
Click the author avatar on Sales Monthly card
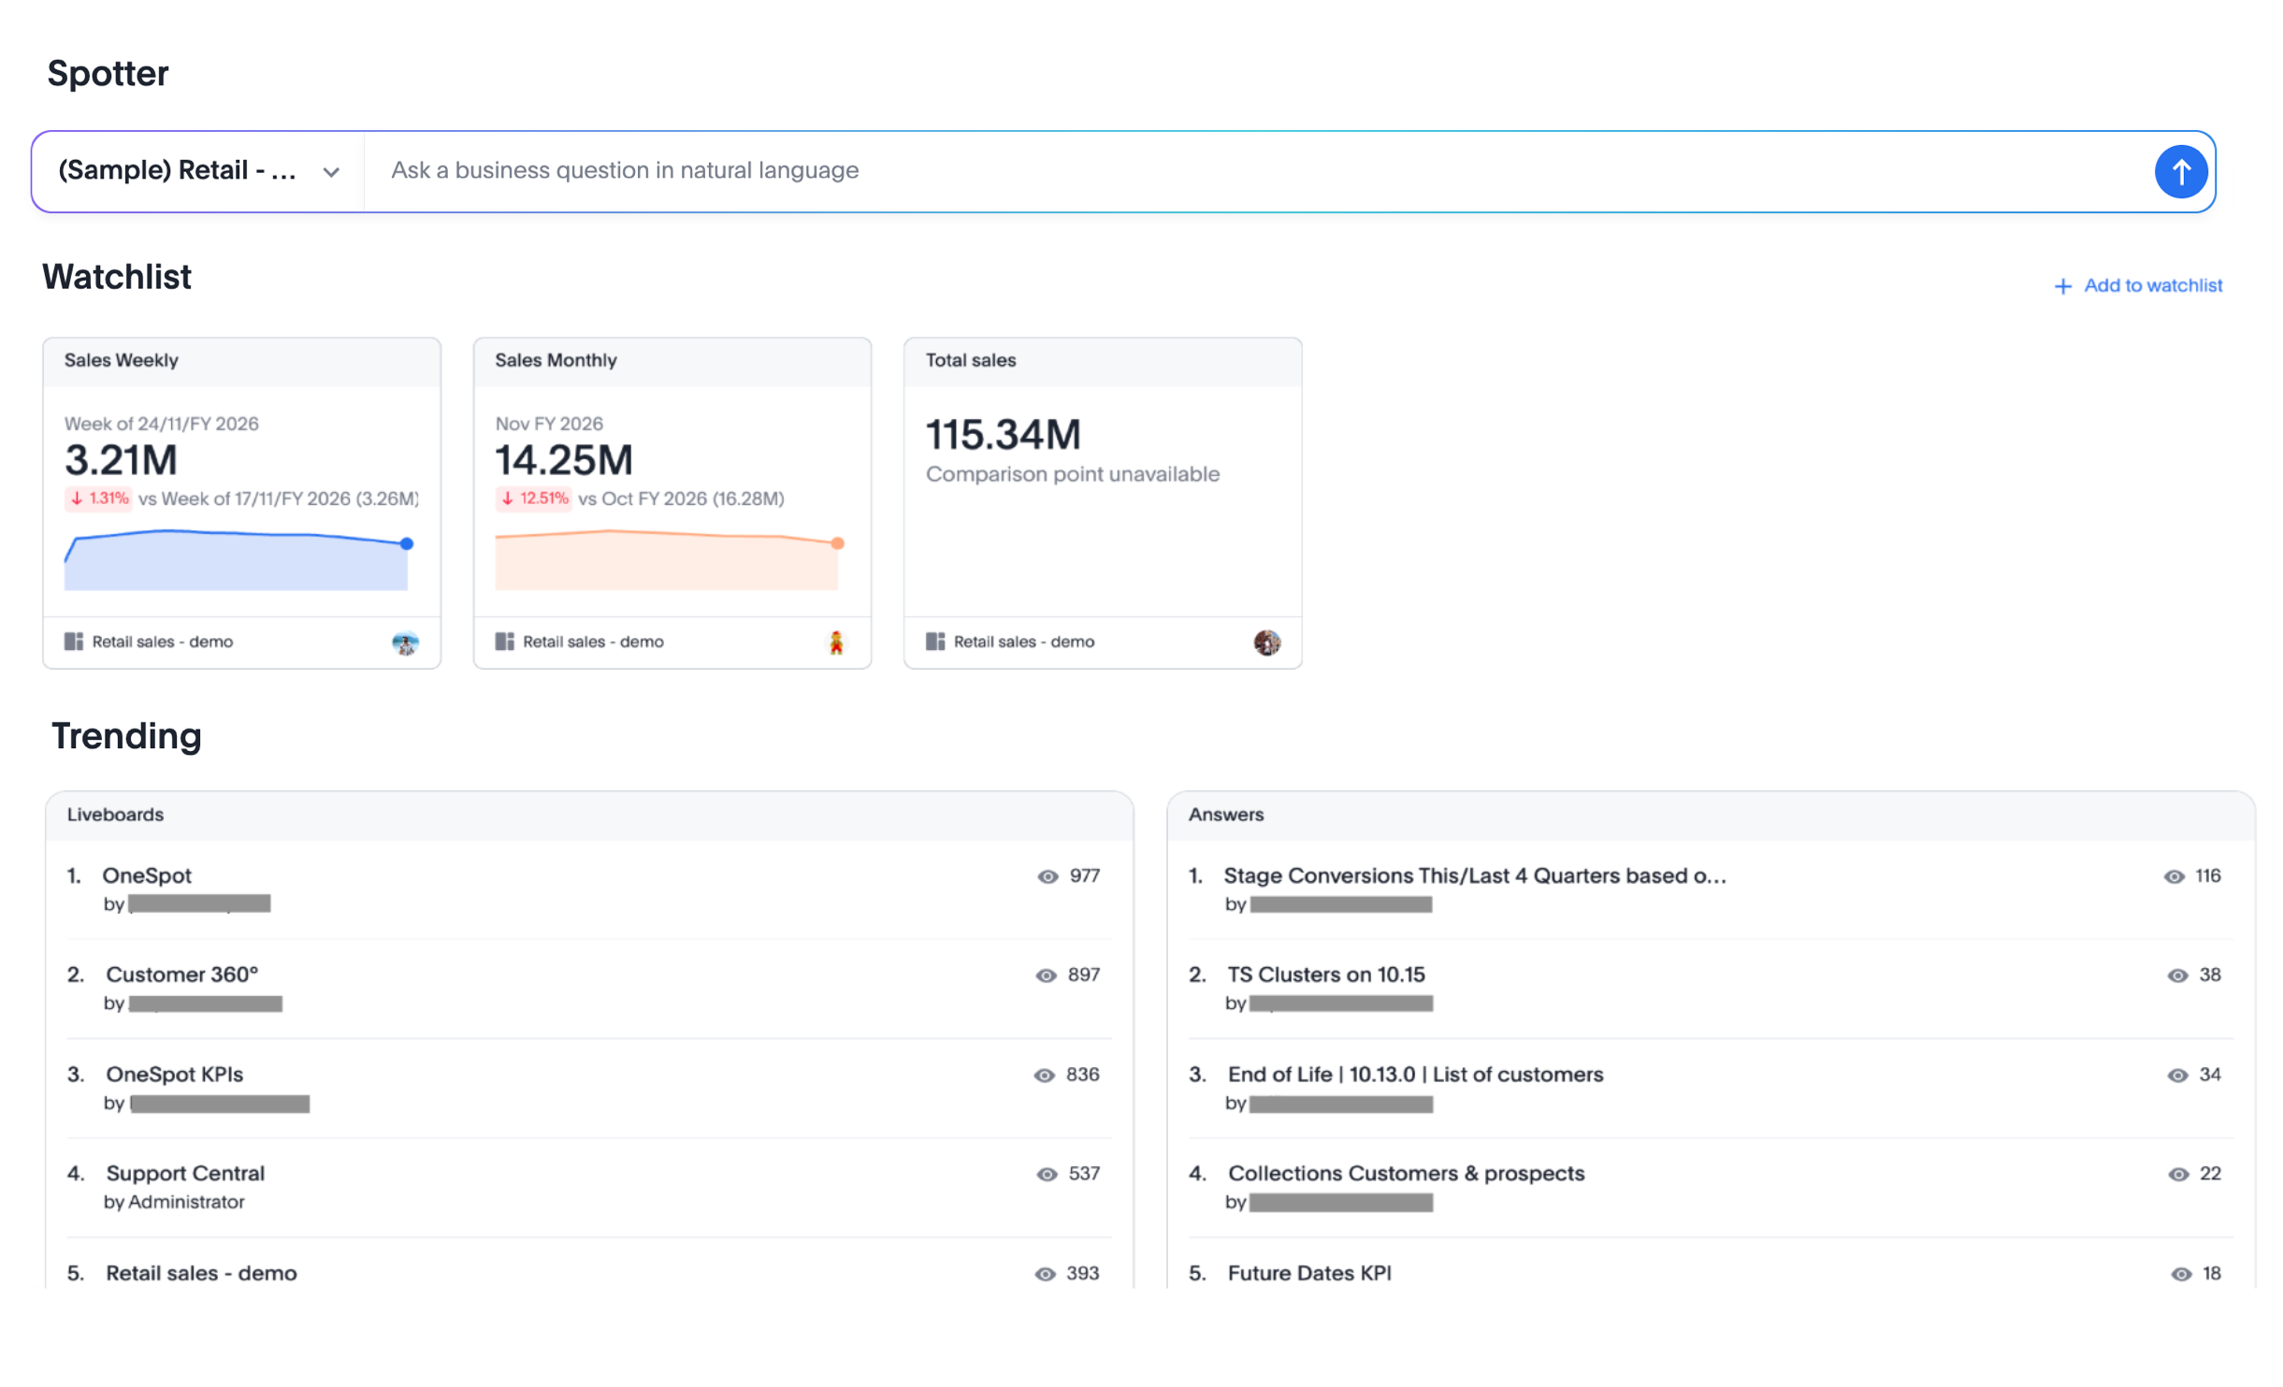(836, 643)
